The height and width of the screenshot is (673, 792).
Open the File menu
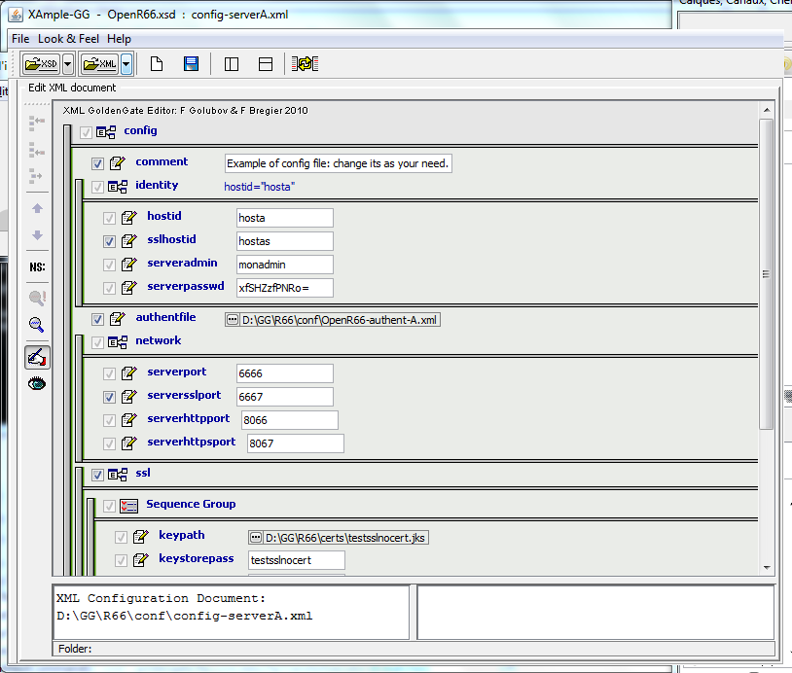(x=20, y=39)
